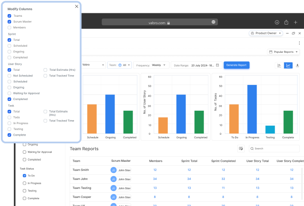The width and height of the screenshot is (304, 206).
Task: Open the modify columns icon beside search
Action: click(x=241, y=148)
